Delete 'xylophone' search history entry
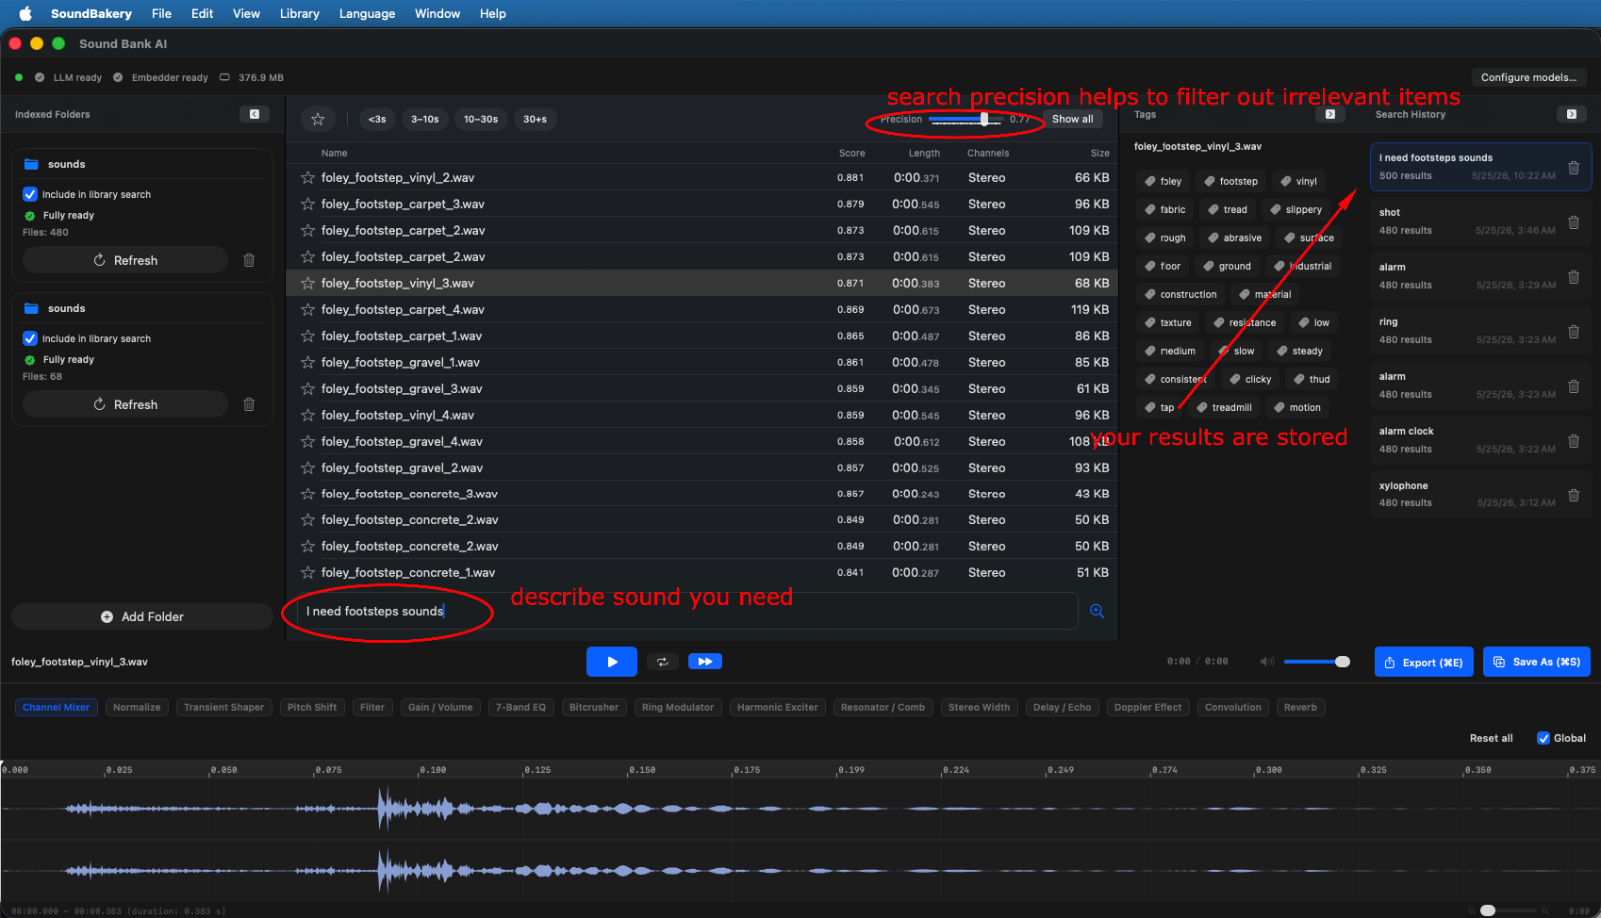 coord(1574,495)
